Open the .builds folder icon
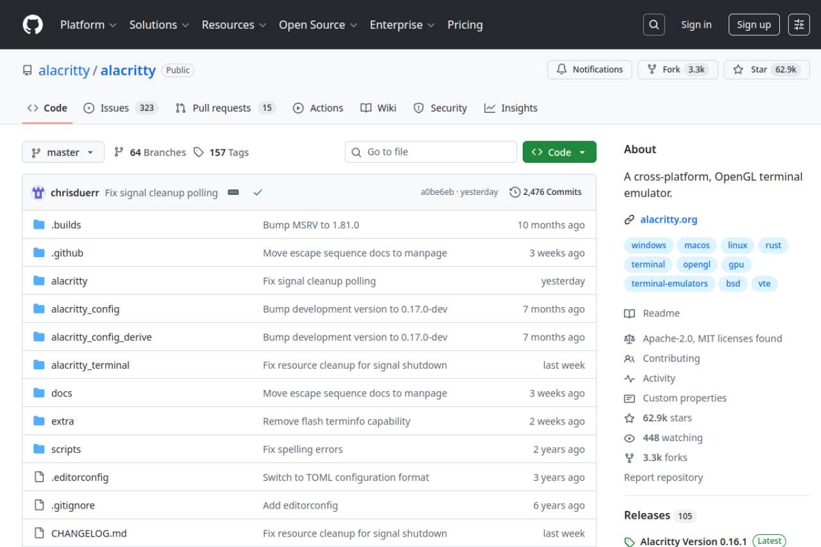This screenshot has width=821, height=547. (38, 224)
